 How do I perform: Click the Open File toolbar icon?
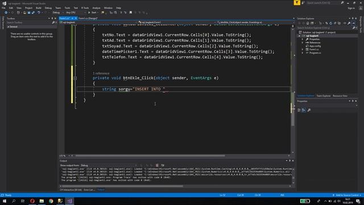(x=24, y=13)
